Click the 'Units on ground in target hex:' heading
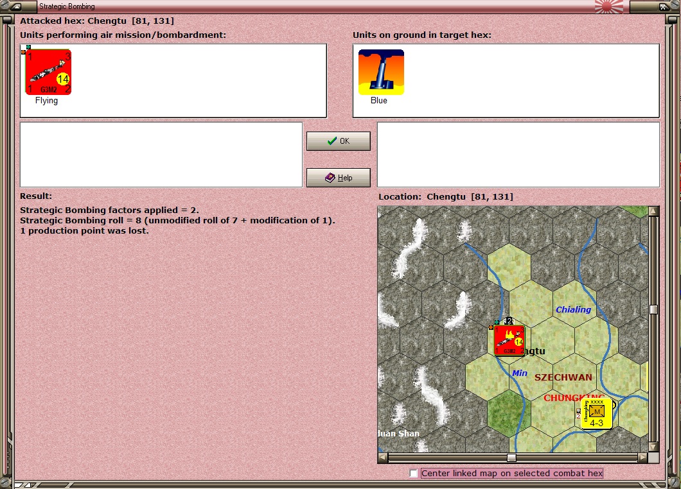 [x=421, y=35]
